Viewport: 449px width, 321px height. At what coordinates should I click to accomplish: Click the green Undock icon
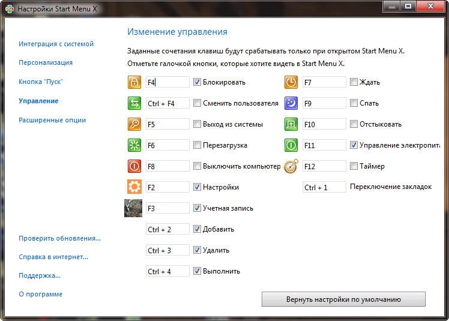click(x=291, y=124)
